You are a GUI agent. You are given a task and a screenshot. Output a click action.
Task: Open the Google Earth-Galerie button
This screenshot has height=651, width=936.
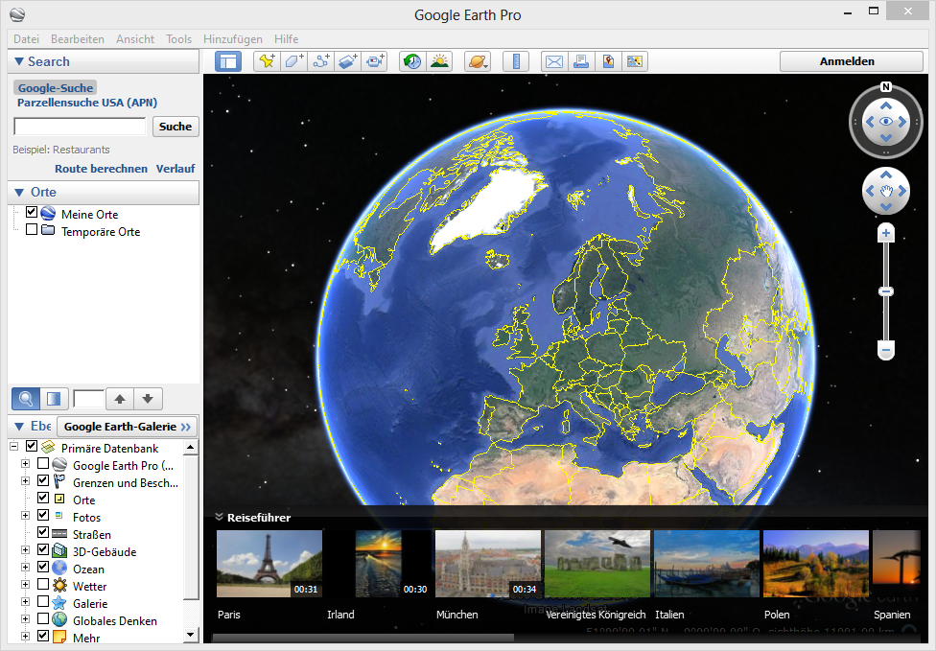tap(128, 427)
